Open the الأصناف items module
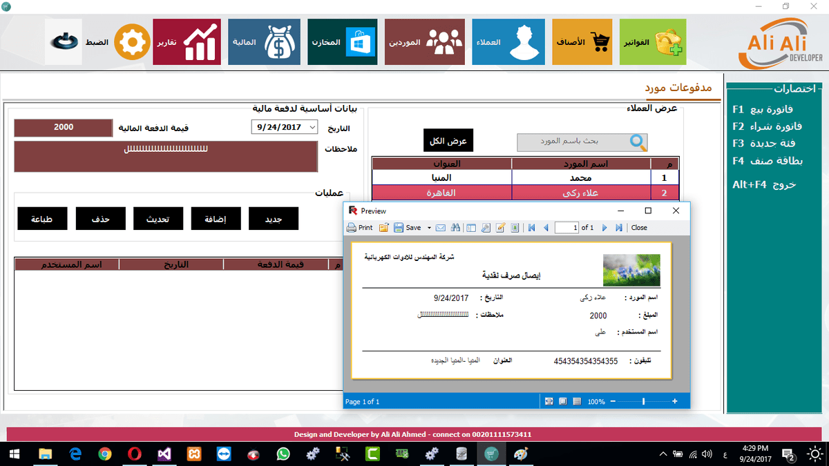The image size is (829, 466). click(582, 42)
